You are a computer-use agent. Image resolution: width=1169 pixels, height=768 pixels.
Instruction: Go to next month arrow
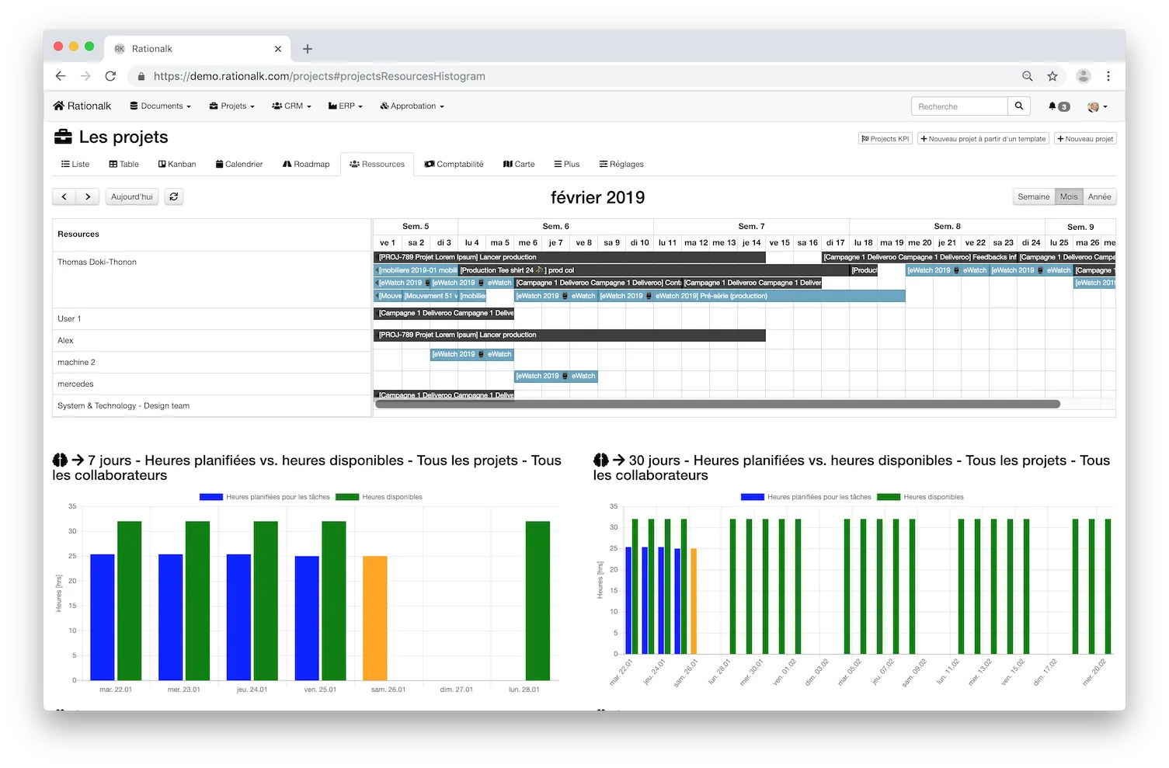coord(88,196)
